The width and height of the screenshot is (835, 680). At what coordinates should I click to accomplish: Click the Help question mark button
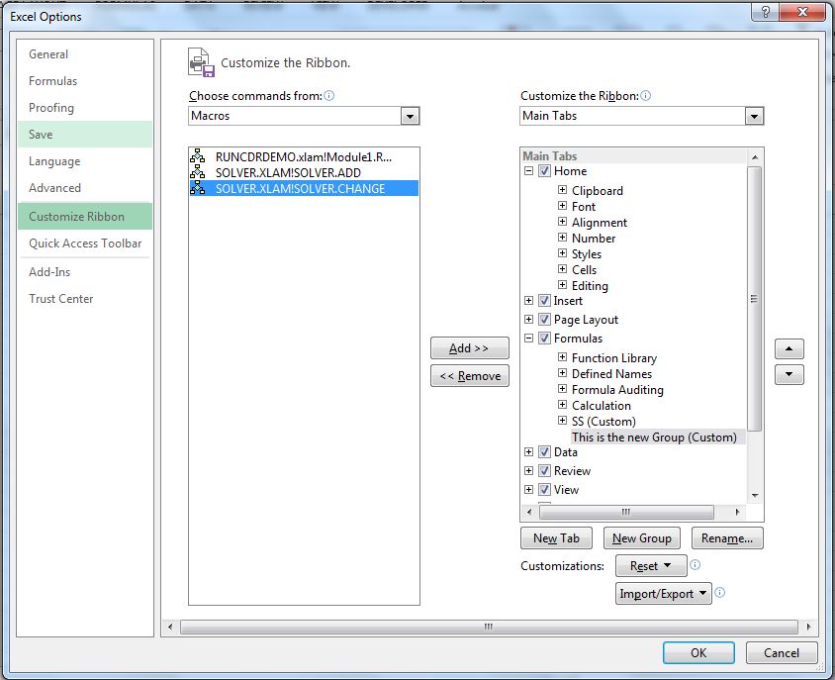[765, 12]
